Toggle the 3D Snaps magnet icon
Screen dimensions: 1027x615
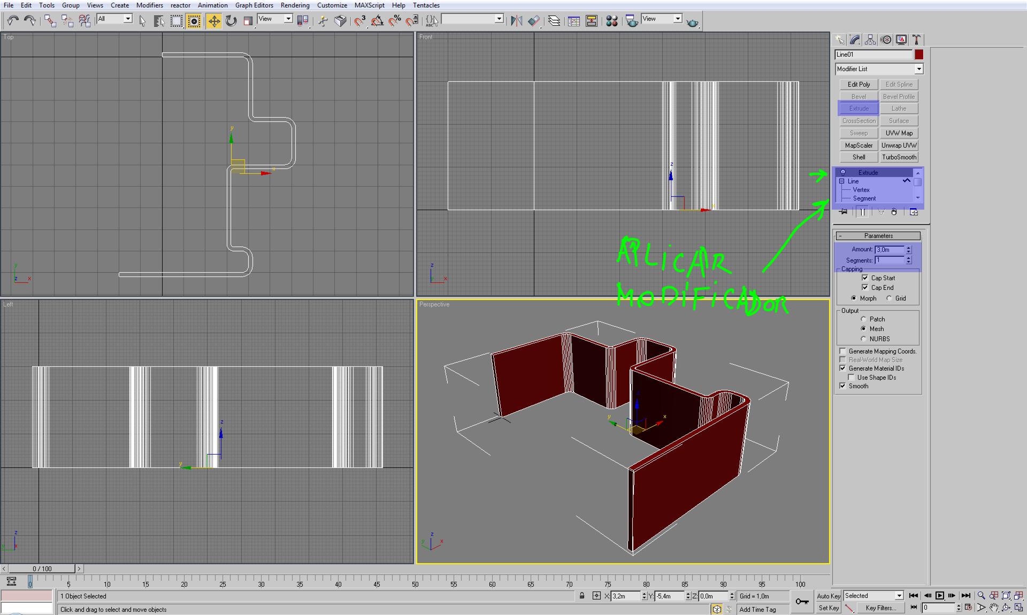pos(359,21)
